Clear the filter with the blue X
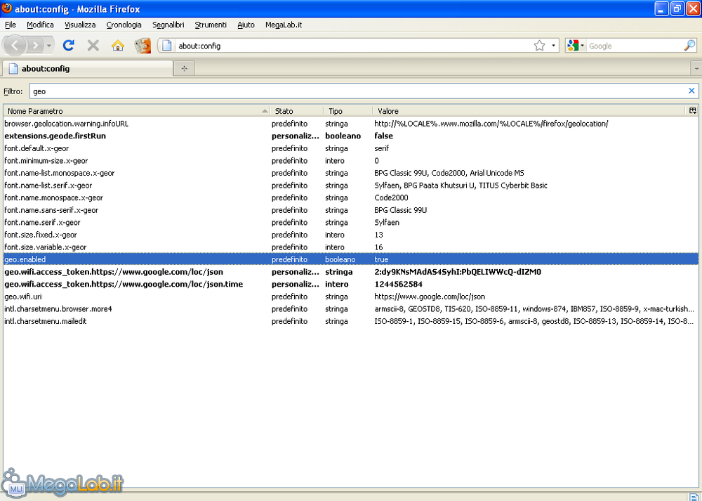 pos(691,91)
